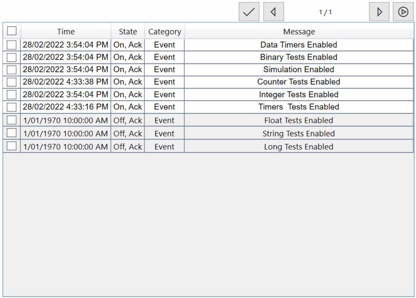This screenshot has width=416, height=298.
Task: Click the '1 / 1' page indicator
Action: (x=325, y=12)
